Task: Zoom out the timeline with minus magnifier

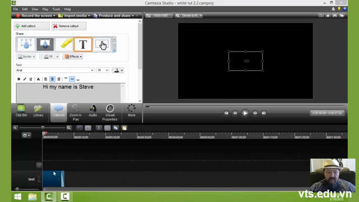Action: 15,128
